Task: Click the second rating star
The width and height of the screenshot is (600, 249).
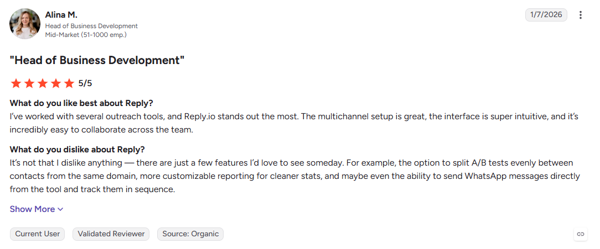Action: pos(29,83)
